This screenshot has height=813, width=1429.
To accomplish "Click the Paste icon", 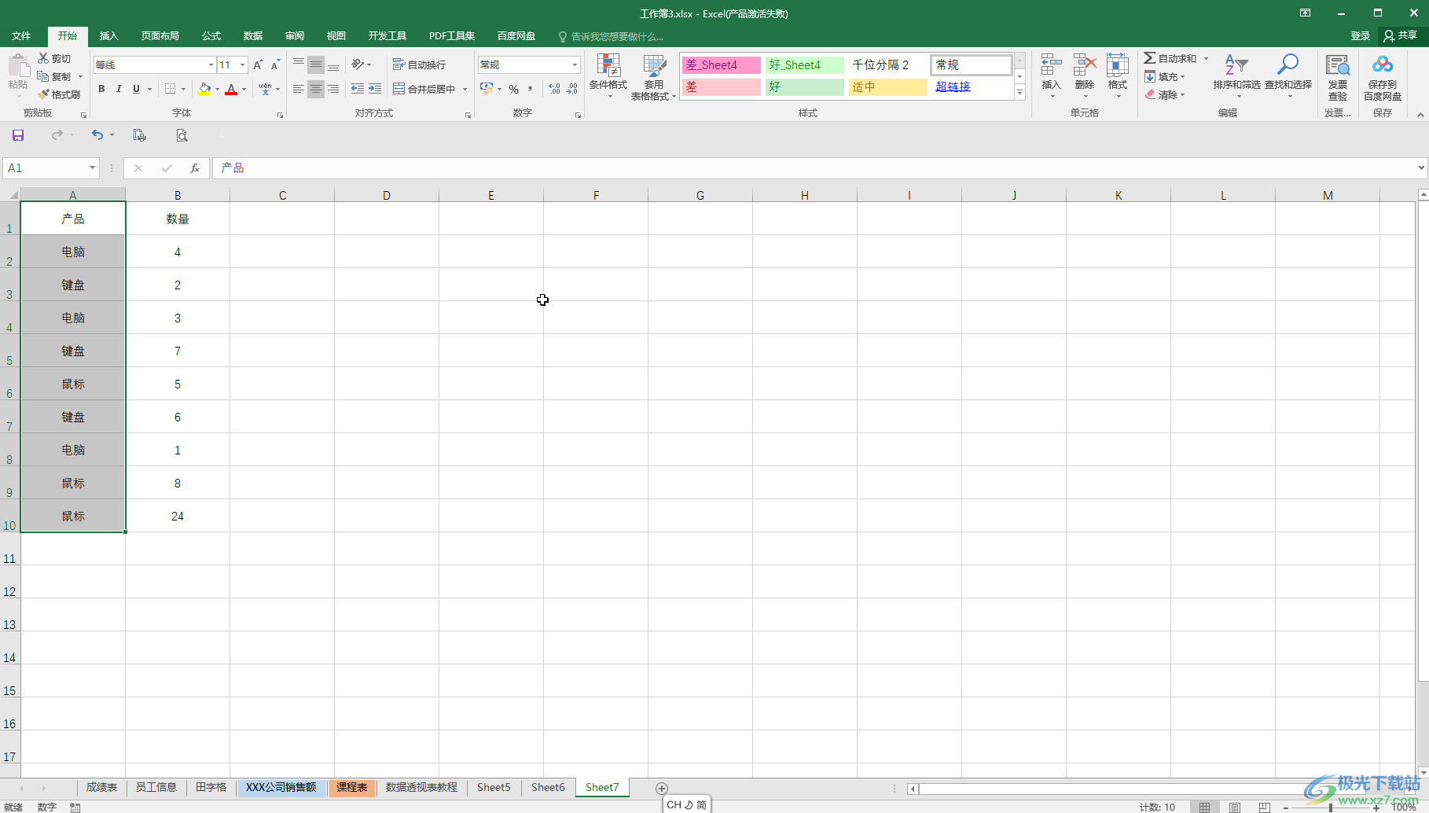I will tap(18, 66).
